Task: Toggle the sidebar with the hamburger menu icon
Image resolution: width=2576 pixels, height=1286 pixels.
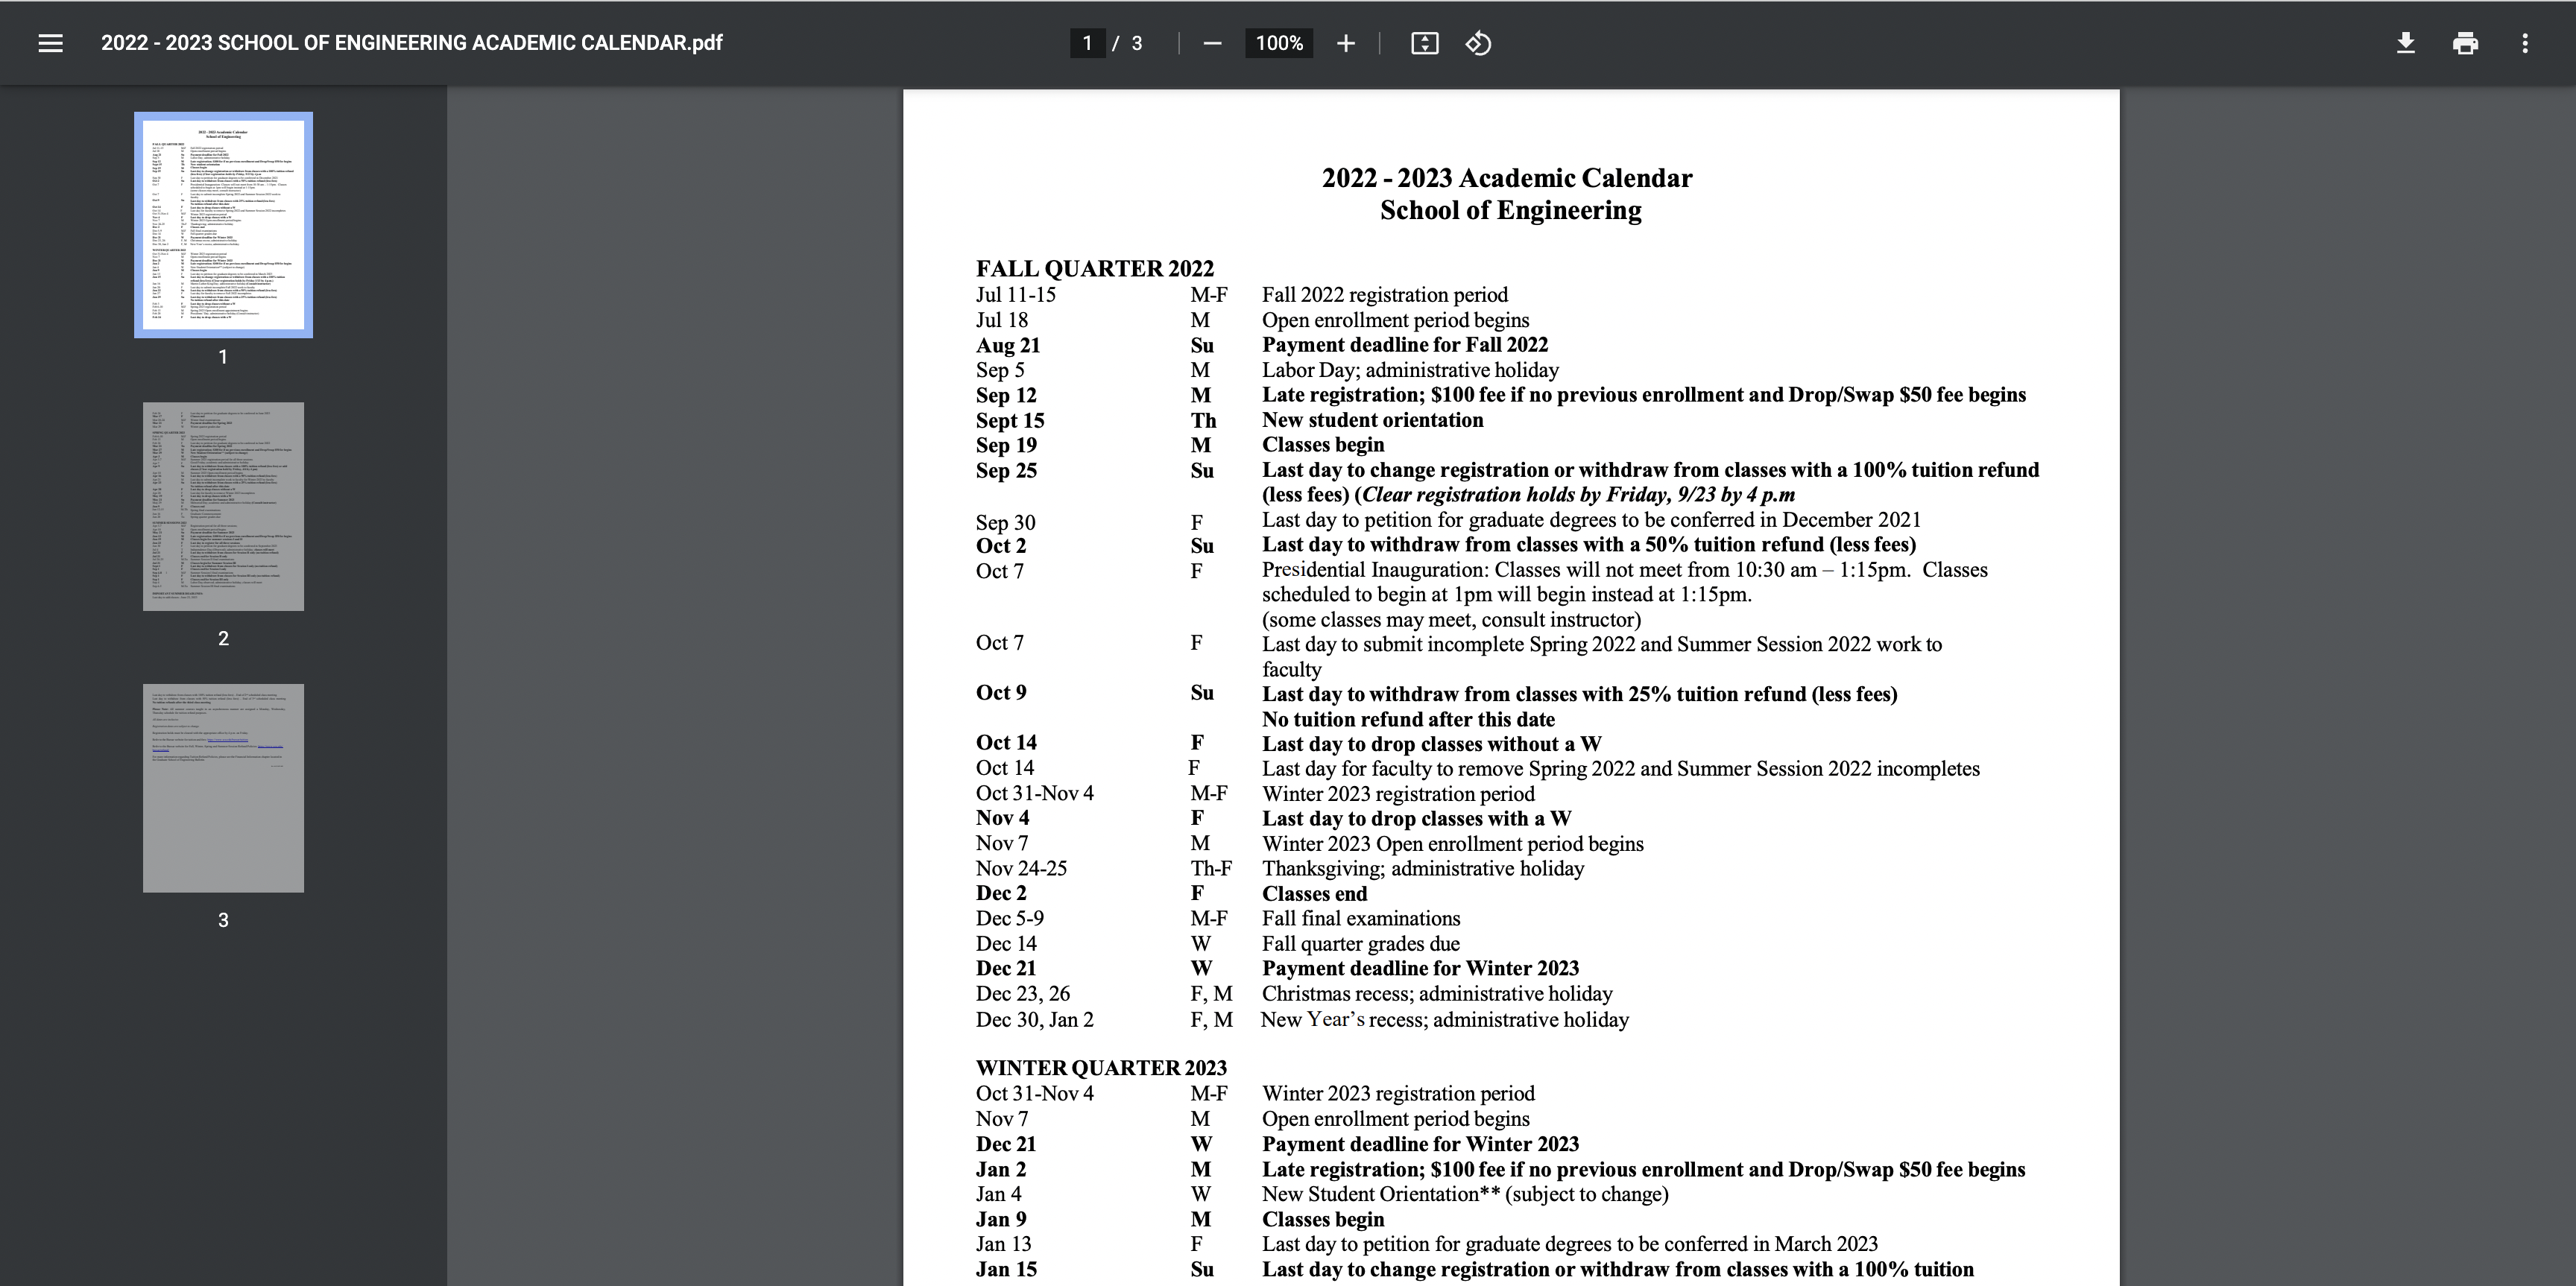Action: point(50,43)
